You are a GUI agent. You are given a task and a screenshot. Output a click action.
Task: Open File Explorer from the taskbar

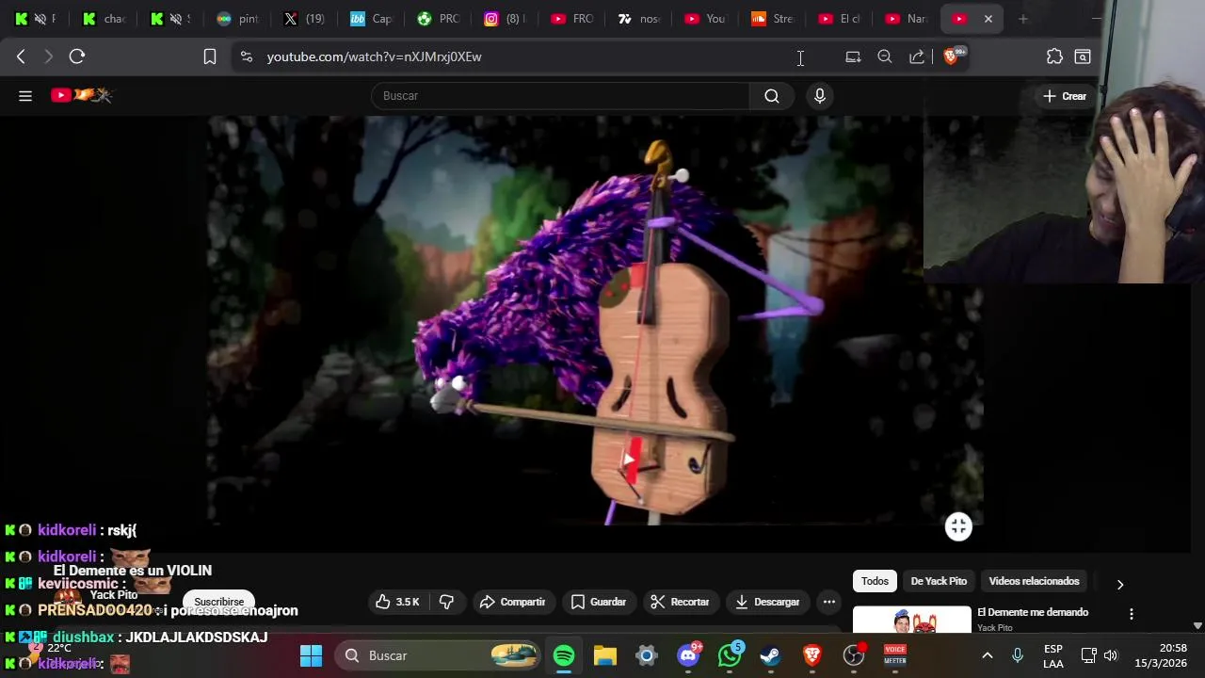click(604, 655)
